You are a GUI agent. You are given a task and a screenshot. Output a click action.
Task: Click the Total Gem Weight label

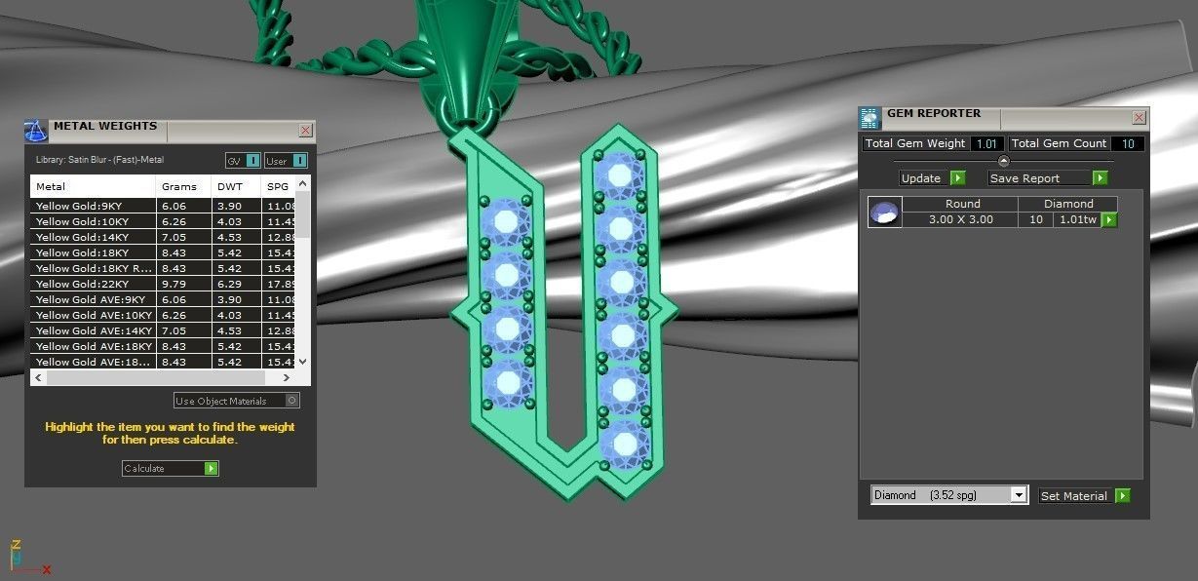[914, 143]
